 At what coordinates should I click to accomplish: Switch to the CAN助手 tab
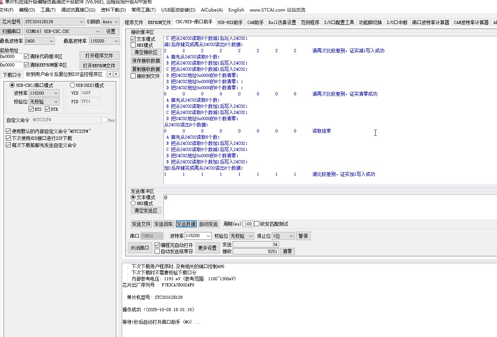click(x=255, y=22)
